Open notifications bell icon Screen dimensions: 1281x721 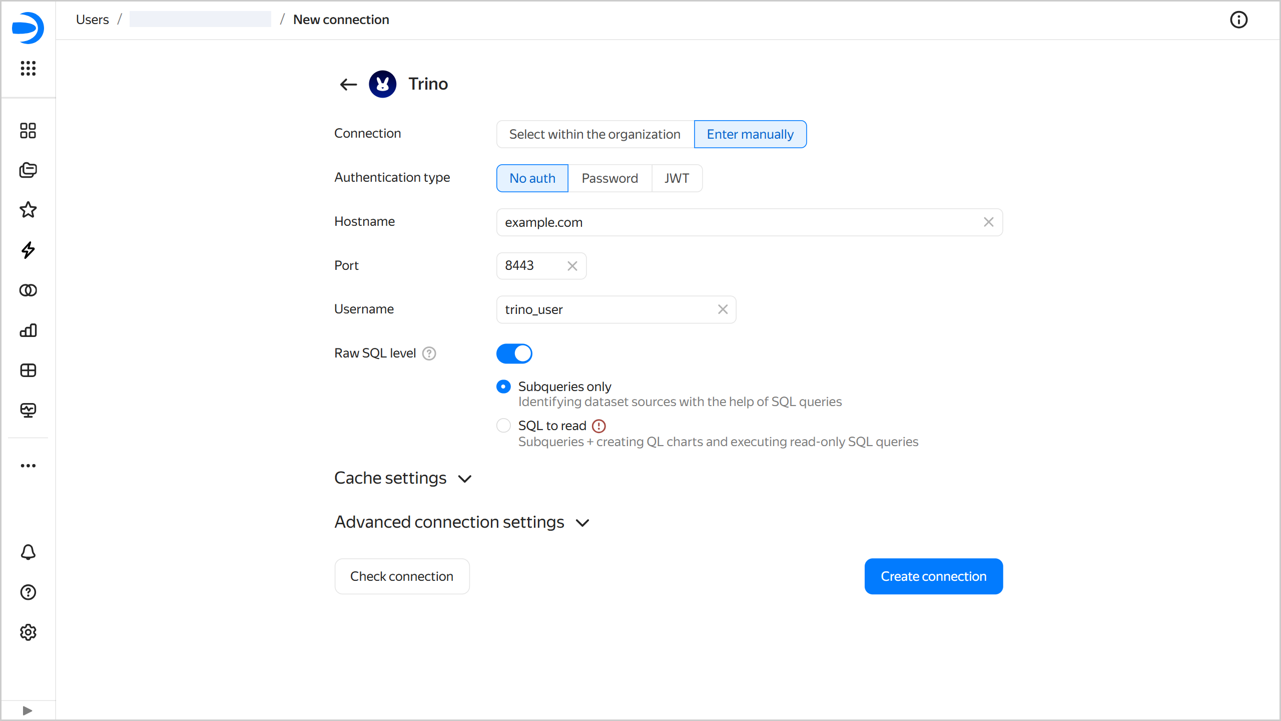(x=28, y=552)
